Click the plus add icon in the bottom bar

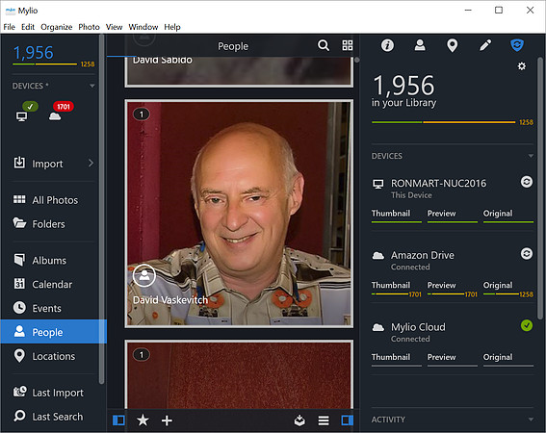[167, 420]
